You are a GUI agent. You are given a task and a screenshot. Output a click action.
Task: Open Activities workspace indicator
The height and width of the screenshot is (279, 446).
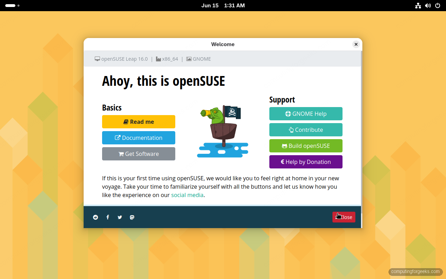12,6
